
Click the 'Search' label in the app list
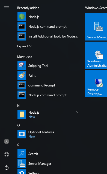(x=33, y=154)
